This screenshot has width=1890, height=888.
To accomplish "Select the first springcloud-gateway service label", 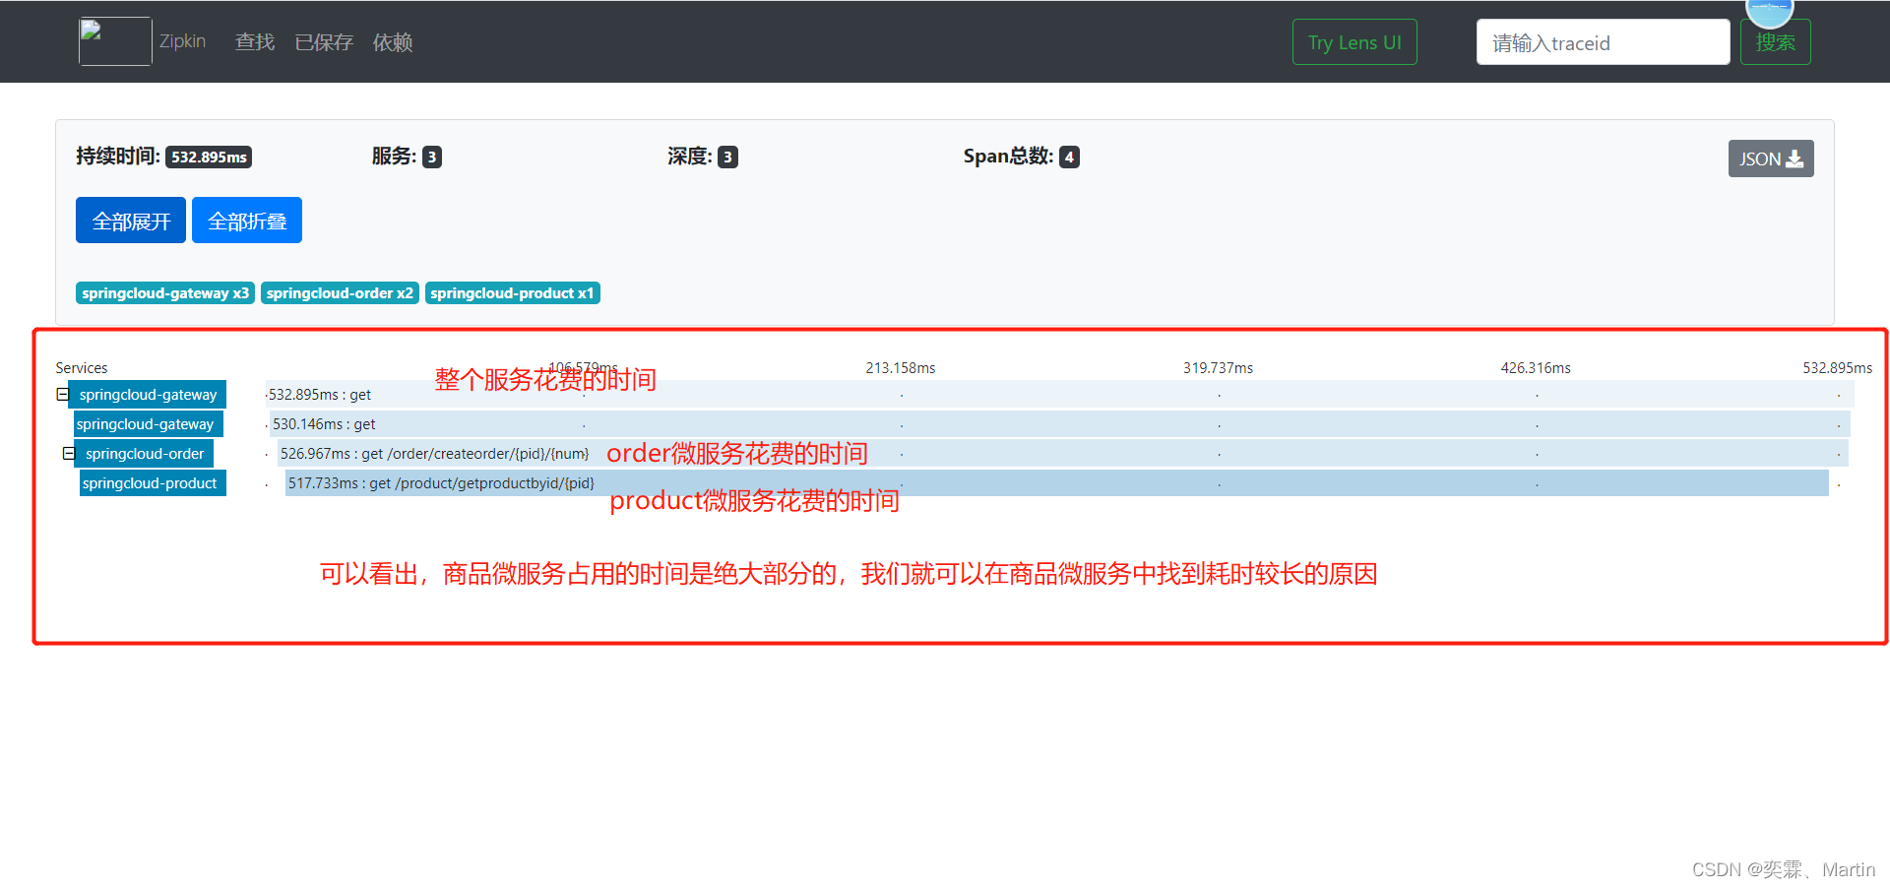I will (x=148, y=394).
